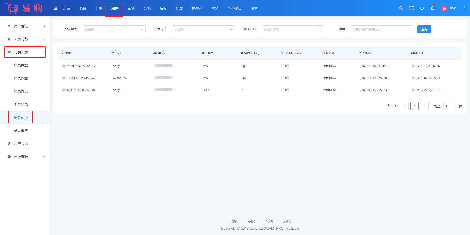The height and width of the screenshot is (235, 470).
Task: Click the search magnifier icon in header
Action: pos(401,8)
